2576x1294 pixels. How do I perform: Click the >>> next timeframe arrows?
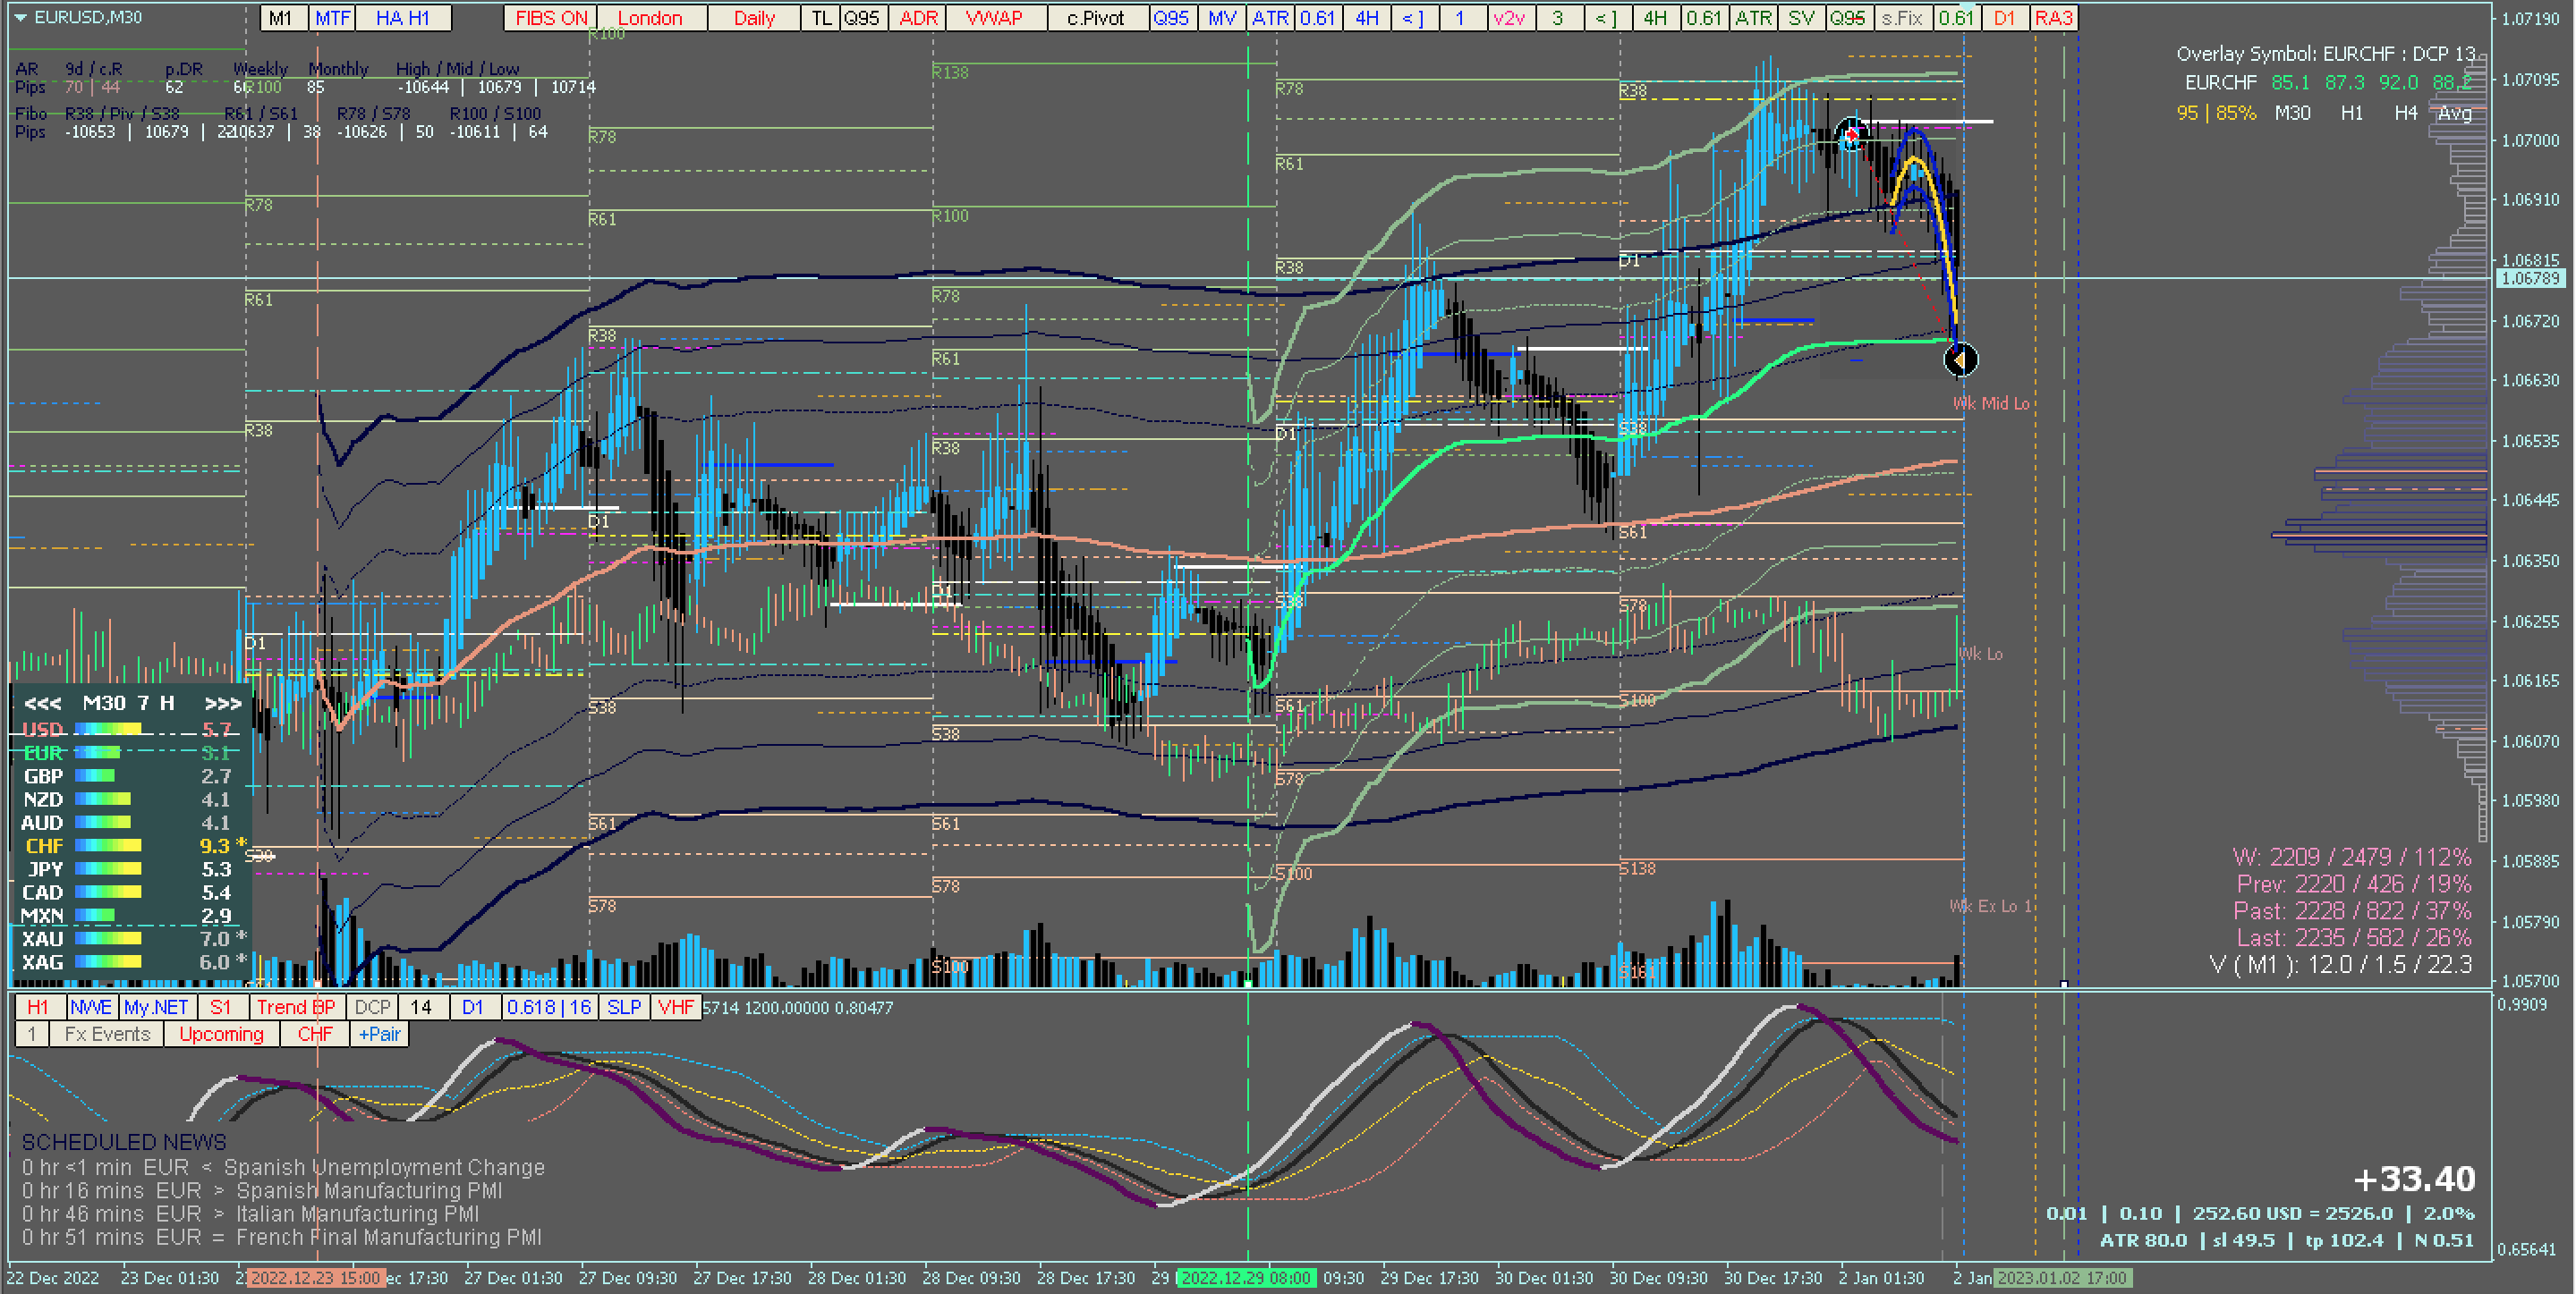pos(222,704)
